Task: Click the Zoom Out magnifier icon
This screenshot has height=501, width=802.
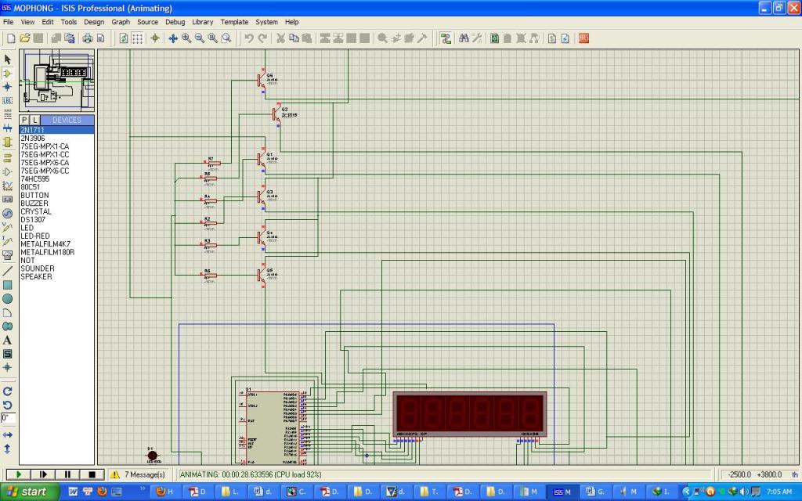Action: pos(200,38)
